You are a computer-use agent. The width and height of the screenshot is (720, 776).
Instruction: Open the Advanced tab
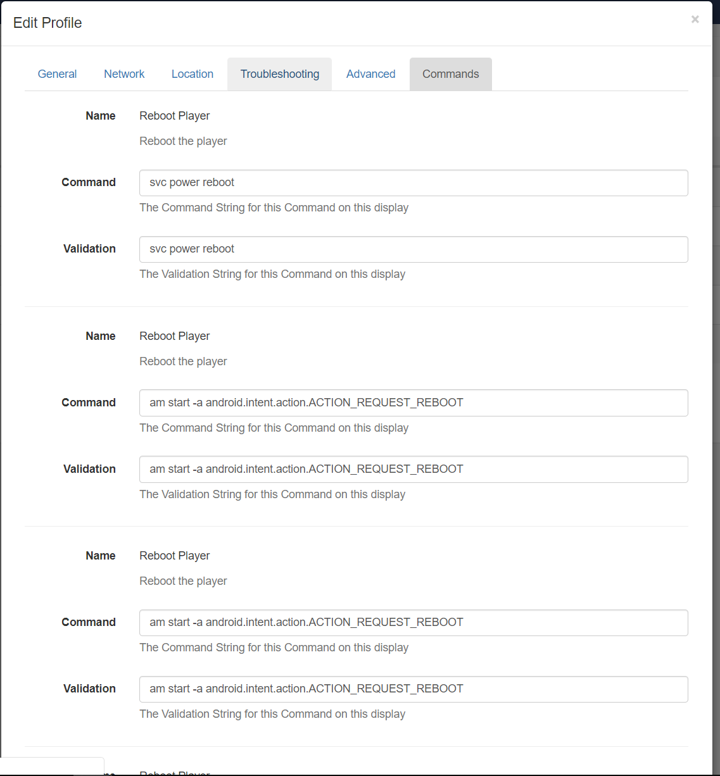pos(370,74)
